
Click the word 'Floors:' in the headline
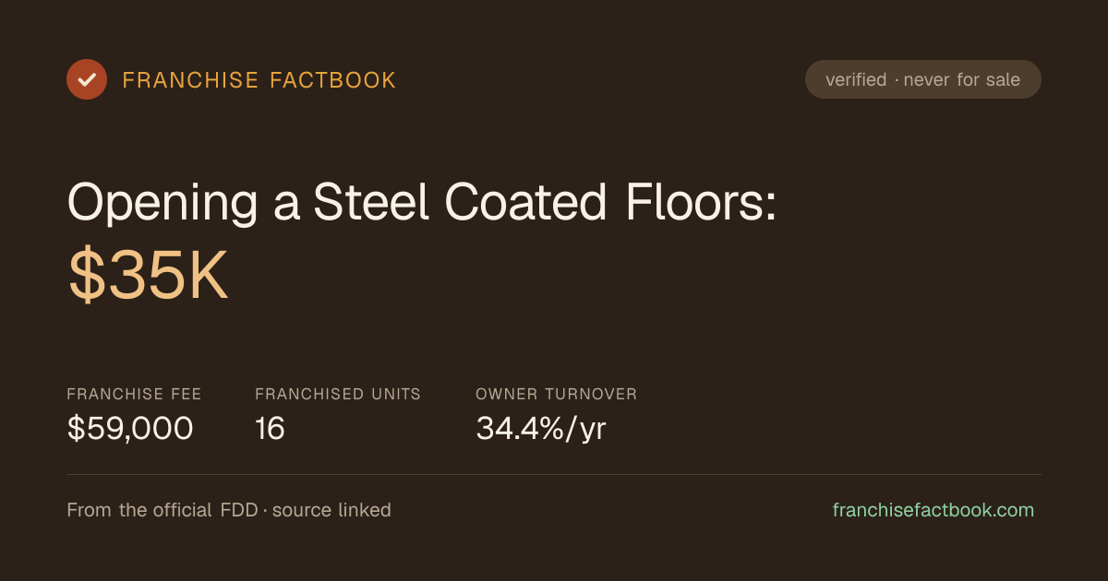[702, 202]
